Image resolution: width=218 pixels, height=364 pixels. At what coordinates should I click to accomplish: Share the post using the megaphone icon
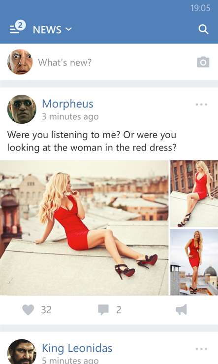coord(181,310)
